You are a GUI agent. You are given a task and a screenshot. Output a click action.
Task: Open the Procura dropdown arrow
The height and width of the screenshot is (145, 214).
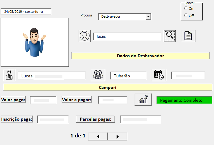148,17
